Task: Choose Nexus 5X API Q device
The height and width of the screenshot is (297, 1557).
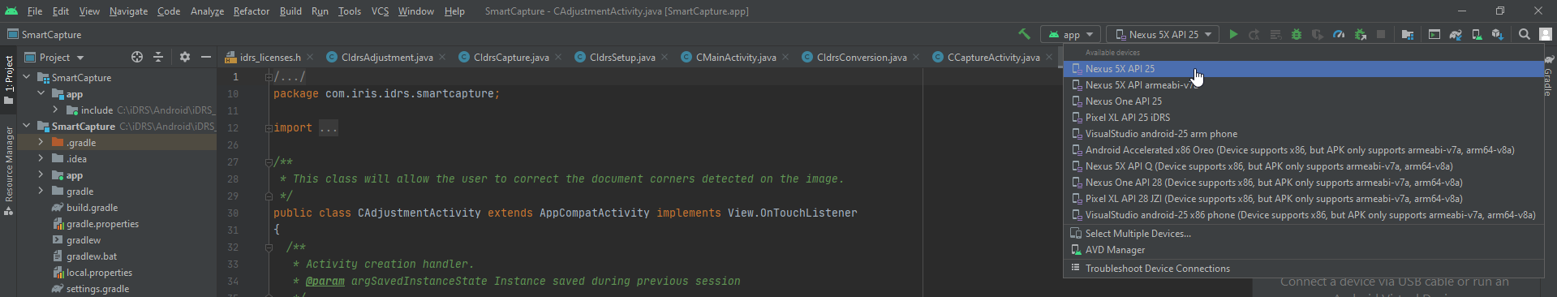Action: (x=1303, y=166)
